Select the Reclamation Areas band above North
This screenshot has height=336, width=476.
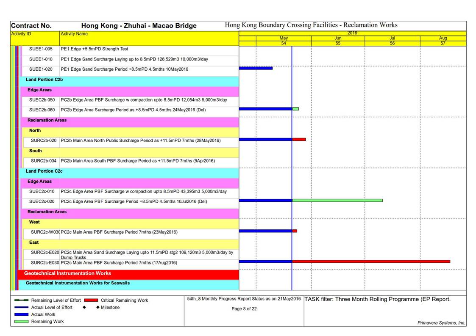tap(130, 122)
